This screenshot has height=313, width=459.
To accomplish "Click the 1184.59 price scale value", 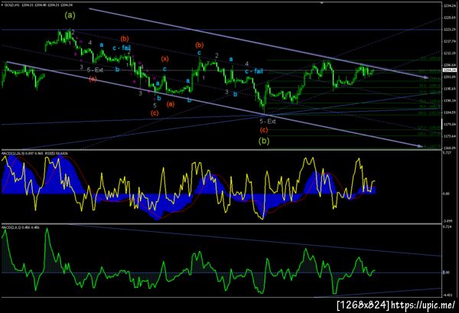I will pyautogui.click(x=449, y=112).
